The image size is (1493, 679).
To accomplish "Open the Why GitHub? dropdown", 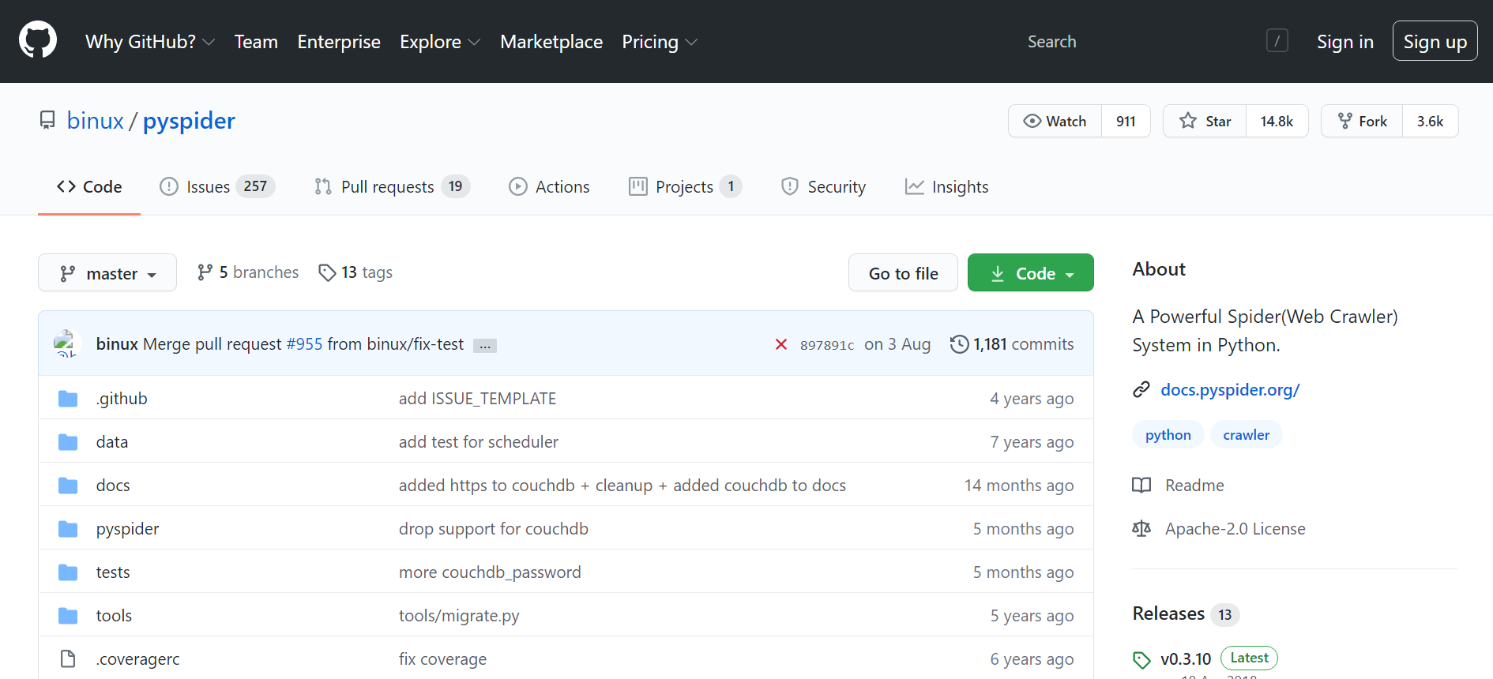I will [150, 41].
